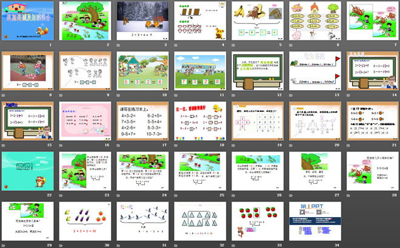Play animation star icon below slide 14
The height and width of the screenshot is (248, 400).
coord(348,95)
